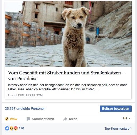This screenshot has width=137, height=135.
Task: Open the Vom Geschäft mit Straßenhunden headline
Action: click(66, 76)
